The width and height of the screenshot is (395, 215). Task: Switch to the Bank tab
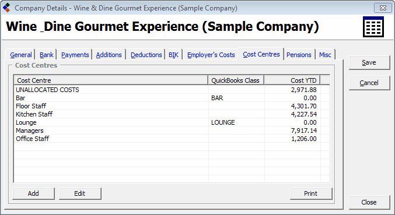[x=47, y=55]
